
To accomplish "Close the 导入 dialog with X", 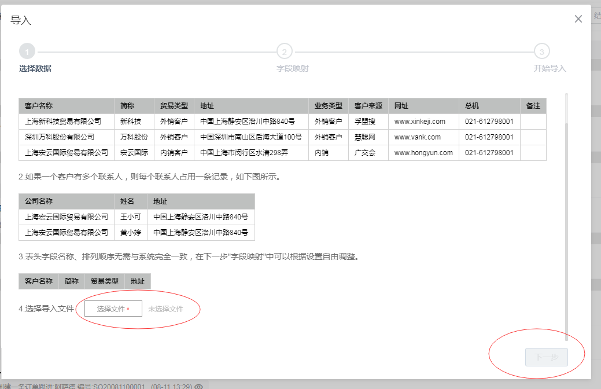I will [578, 19].
